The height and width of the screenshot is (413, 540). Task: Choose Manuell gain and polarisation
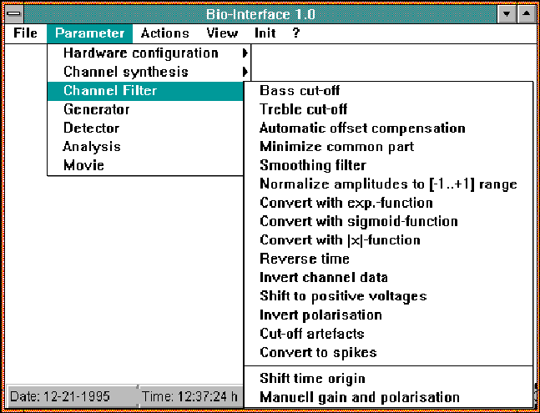[359, 397]
